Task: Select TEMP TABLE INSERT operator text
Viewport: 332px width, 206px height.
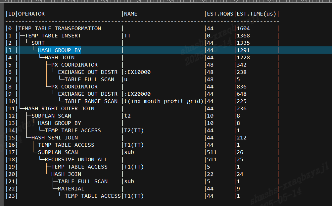Action: (53, 36)
